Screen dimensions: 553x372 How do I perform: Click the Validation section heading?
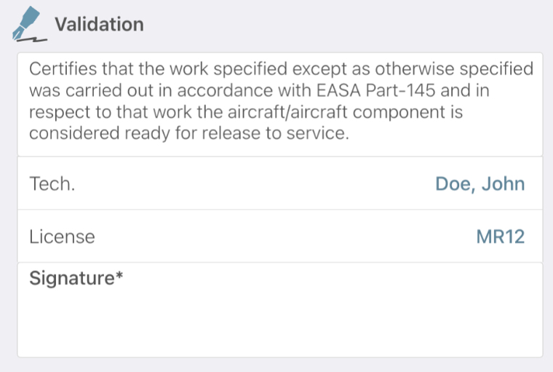tap(99, 24)
